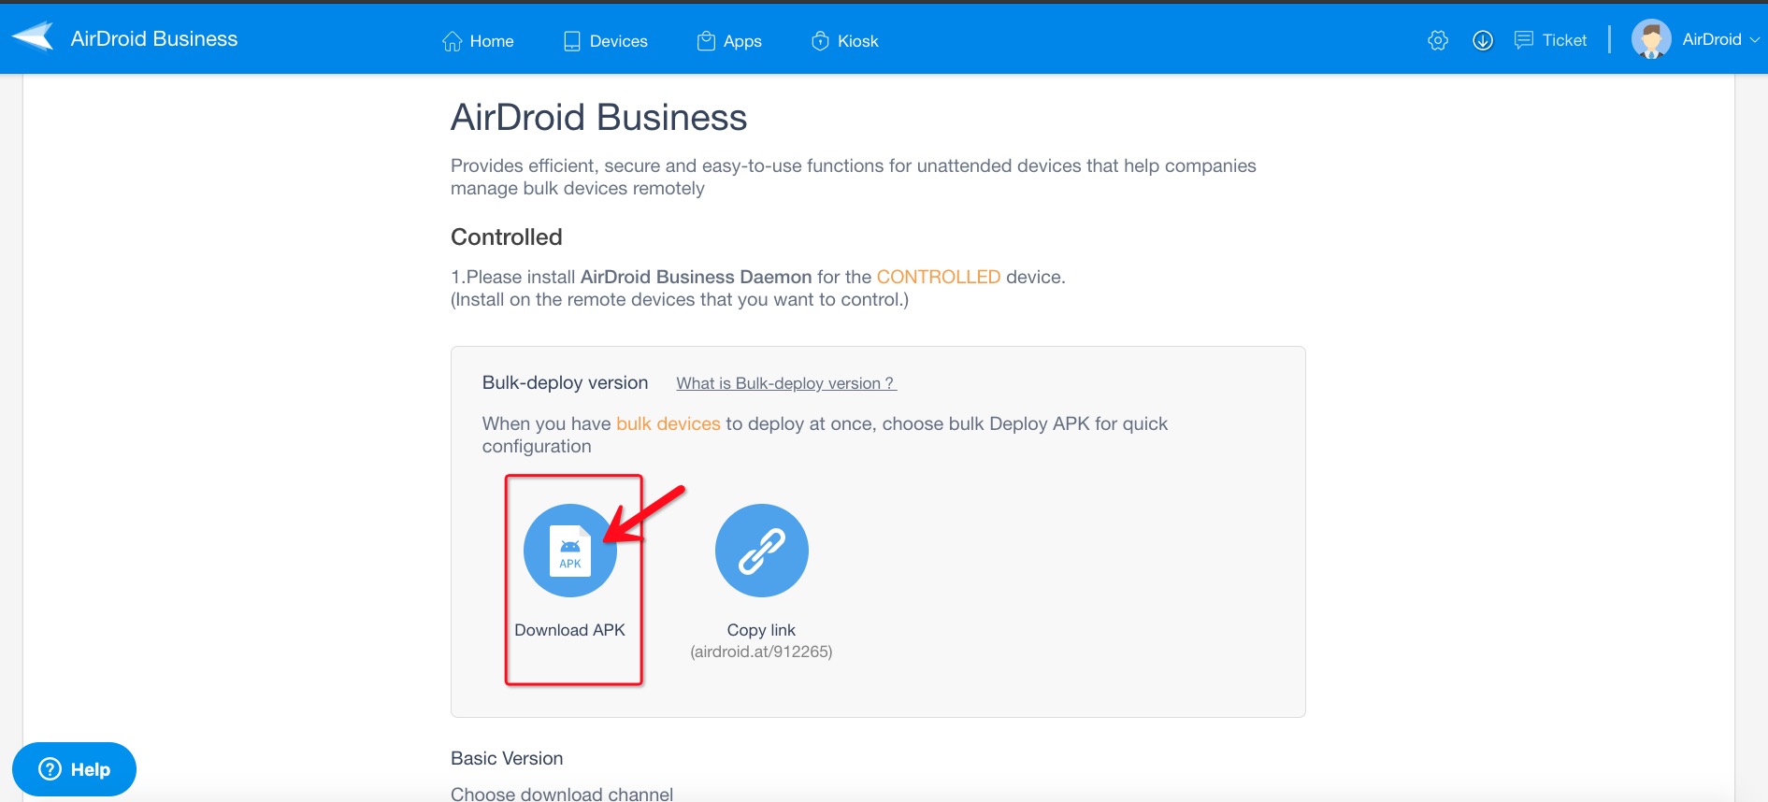Open 'What is Bulk-deploy version ?' link
Image resolution: width=1768 pixels, height=802 pixels.
pos(786,383)
